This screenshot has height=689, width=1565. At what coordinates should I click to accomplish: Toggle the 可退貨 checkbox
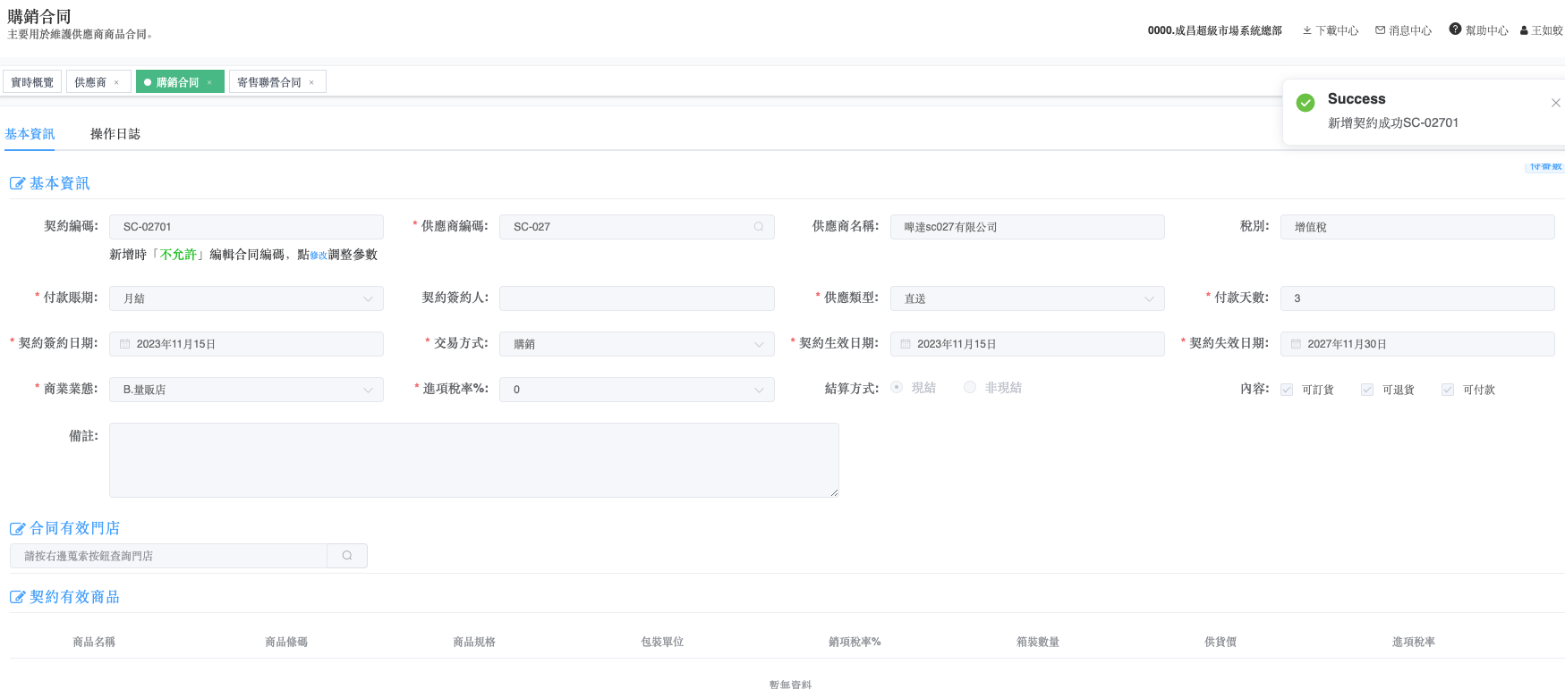tap(1367, 390)
